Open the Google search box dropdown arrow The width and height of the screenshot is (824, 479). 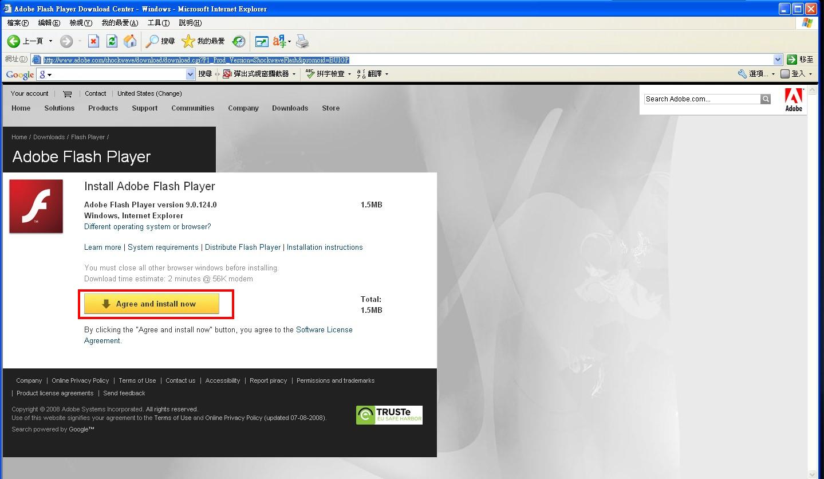tap(191, 74)
